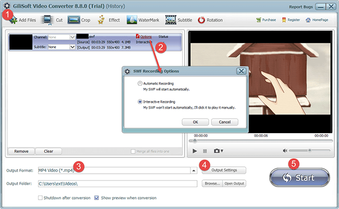Select the Interactive Recording option
Screen dimensions: 339x209
(x=139, y=101)
